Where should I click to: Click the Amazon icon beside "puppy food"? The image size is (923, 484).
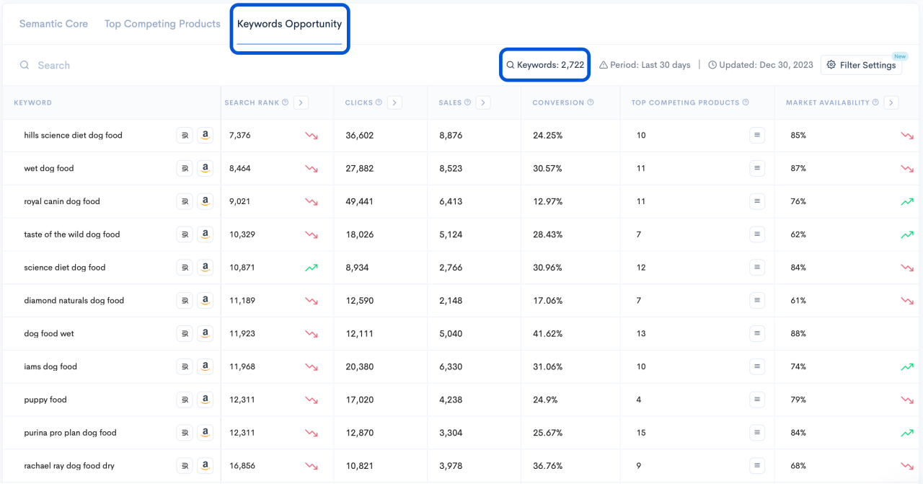coord(206,399)
